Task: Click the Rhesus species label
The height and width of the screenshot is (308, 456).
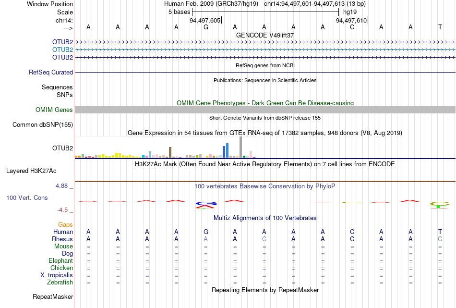Action: 62,239
